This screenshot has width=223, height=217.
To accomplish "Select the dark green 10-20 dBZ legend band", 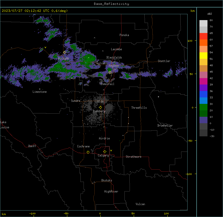I will (x=203, y=114).
